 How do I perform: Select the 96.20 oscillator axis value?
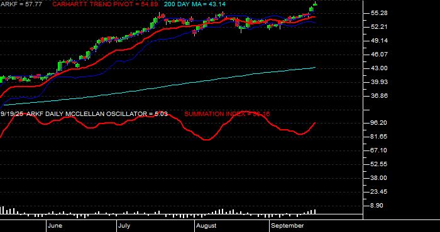coord(378,123)
